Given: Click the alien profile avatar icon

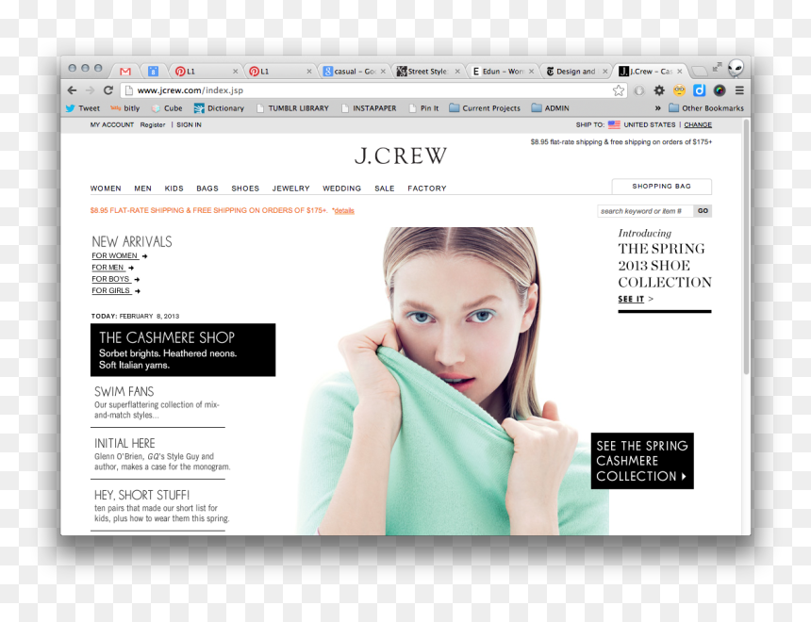Looking at the screenshot, I should coord(736,68).
